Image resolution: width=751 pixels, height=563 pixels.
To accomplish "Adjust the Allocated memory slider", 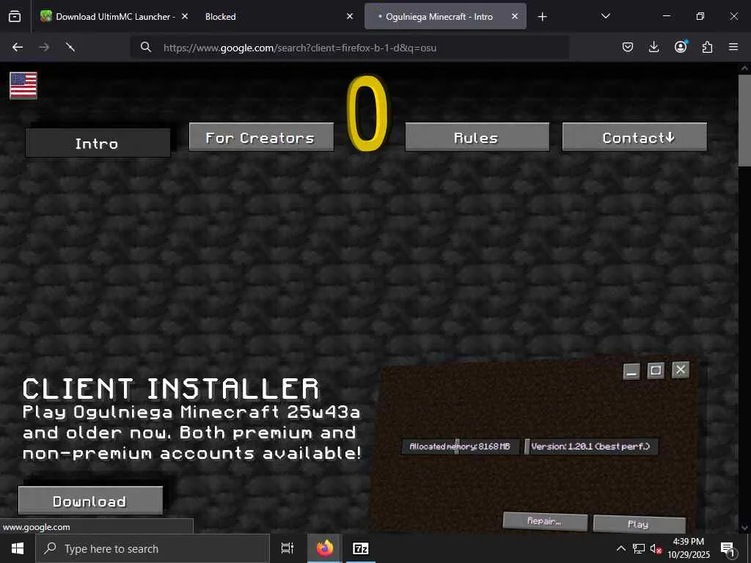I will click(x=461, y=446).
